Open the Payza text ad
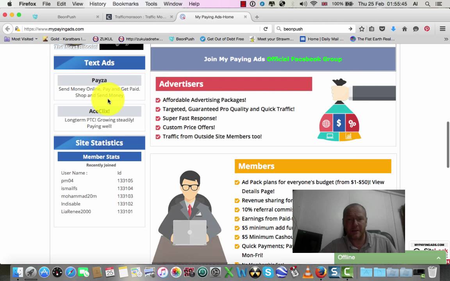 click(x=99, y=80)
